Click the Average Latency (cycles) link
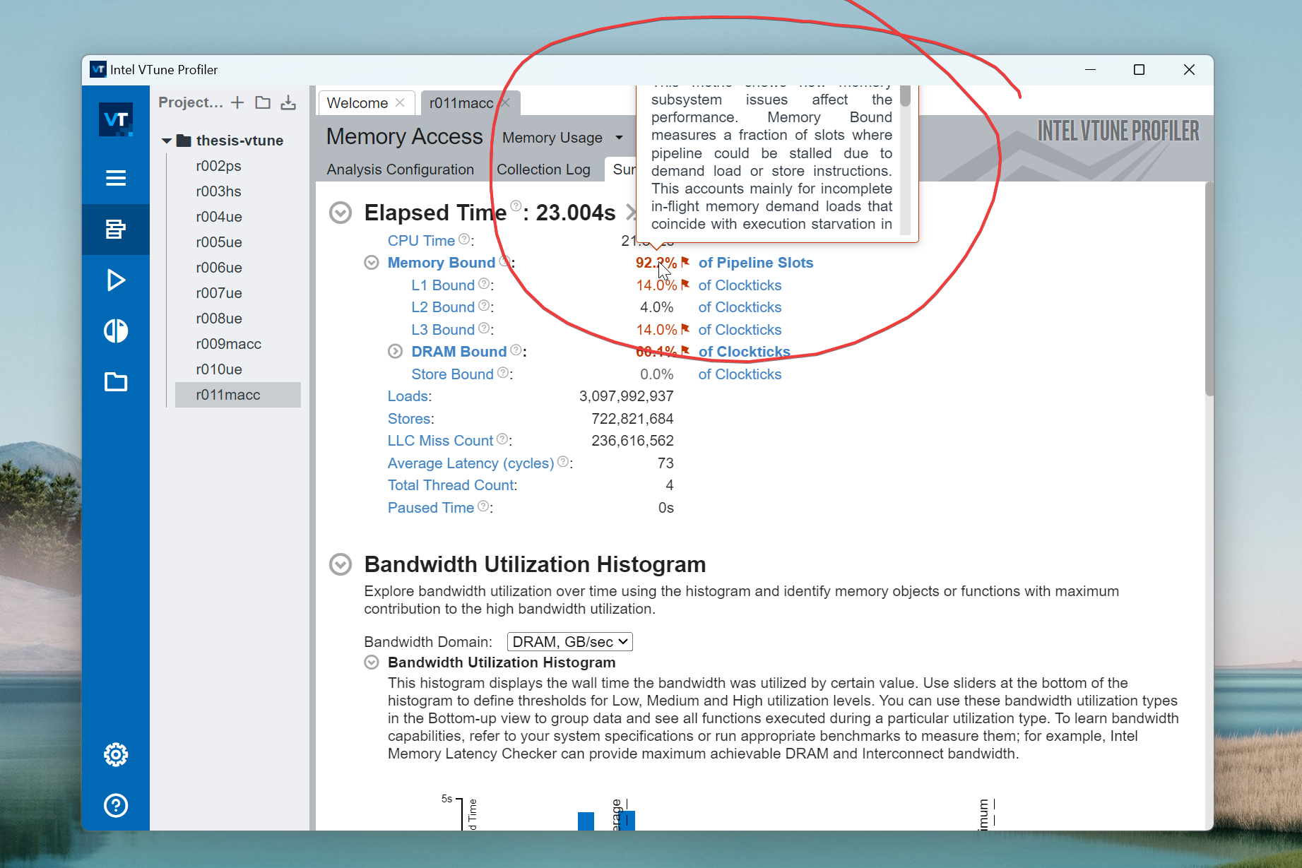This screenshot has width=1302, height=868. click(x=471, y=463)
